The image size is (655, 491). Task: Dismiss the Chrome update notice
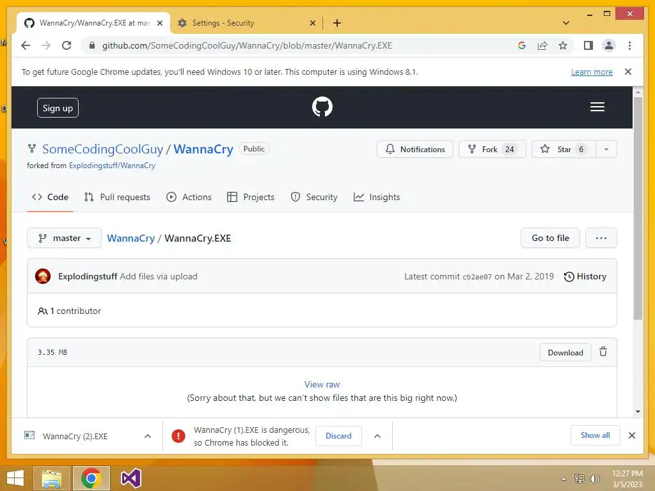coord(628,72)
